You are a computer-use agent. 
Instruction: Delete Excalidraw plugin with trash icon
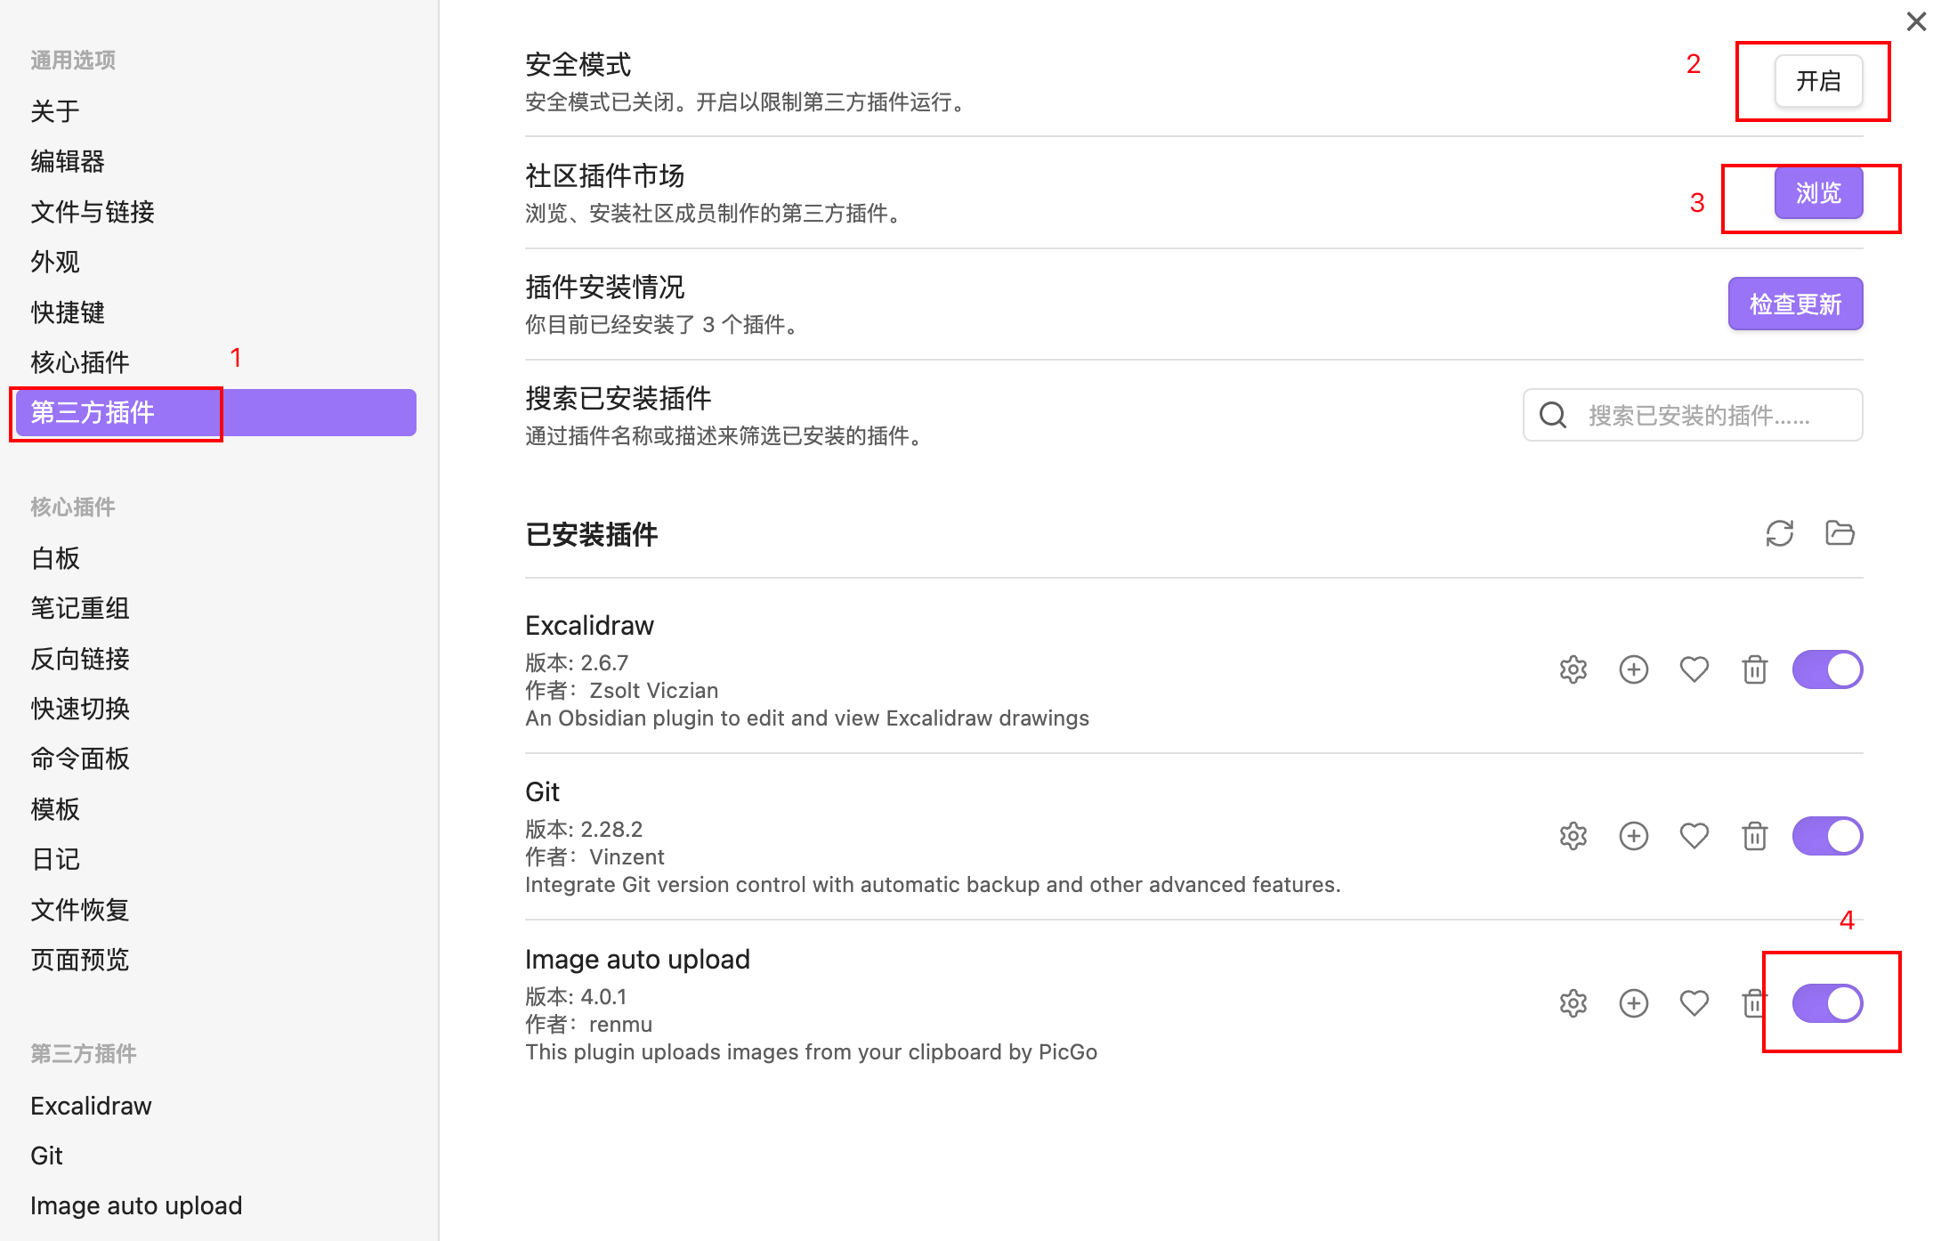(1754, 669)
